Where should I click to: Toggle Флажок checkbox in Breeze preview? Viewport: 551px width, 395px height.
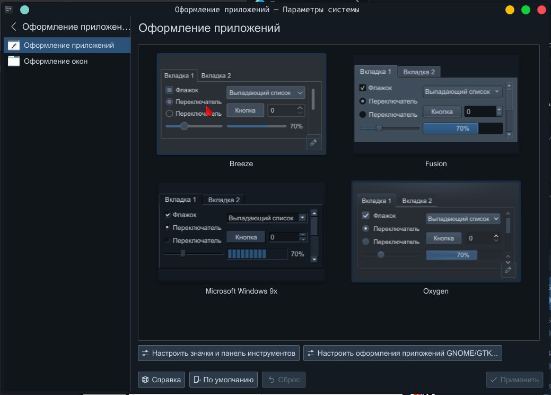click(x=169, y=90)
